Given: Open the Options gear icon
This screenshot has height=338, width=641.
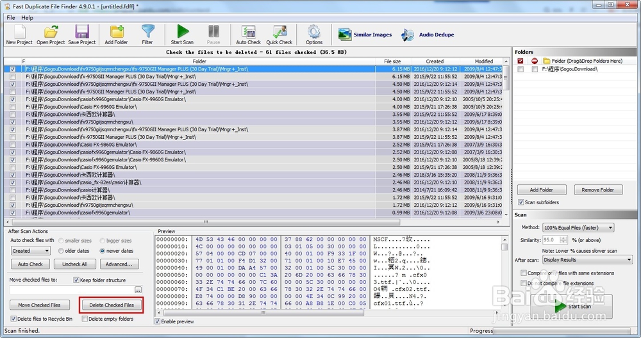Looking at the screenshot, I should pyautogui.click(x=314, y=35).
